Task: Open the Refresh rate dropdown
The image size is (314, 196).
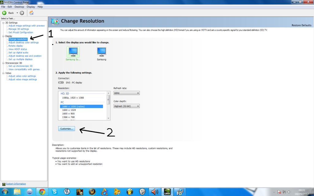Action: pos(127,93)
